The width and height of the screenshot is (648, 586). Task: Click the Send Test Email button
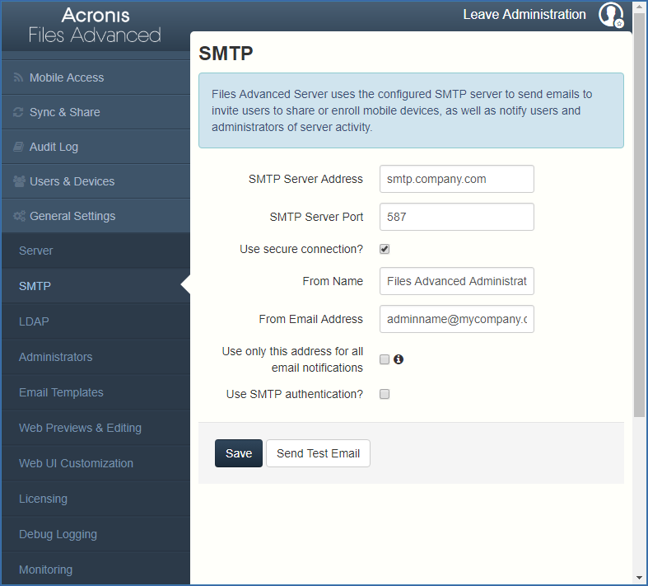(x=318, y=453)
